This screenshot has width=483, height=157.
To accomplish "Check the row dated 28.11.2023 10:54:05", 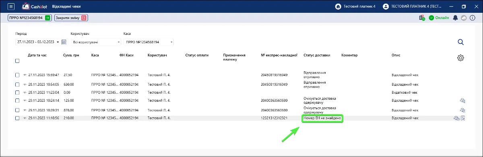I will tap(17, 85).
